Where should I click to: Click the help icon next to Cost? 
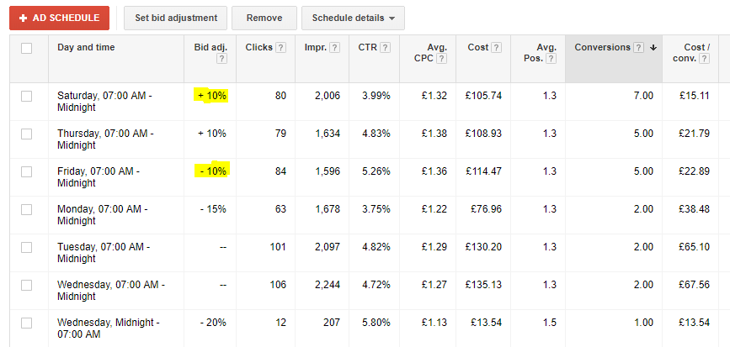click(x=496, y=47)
